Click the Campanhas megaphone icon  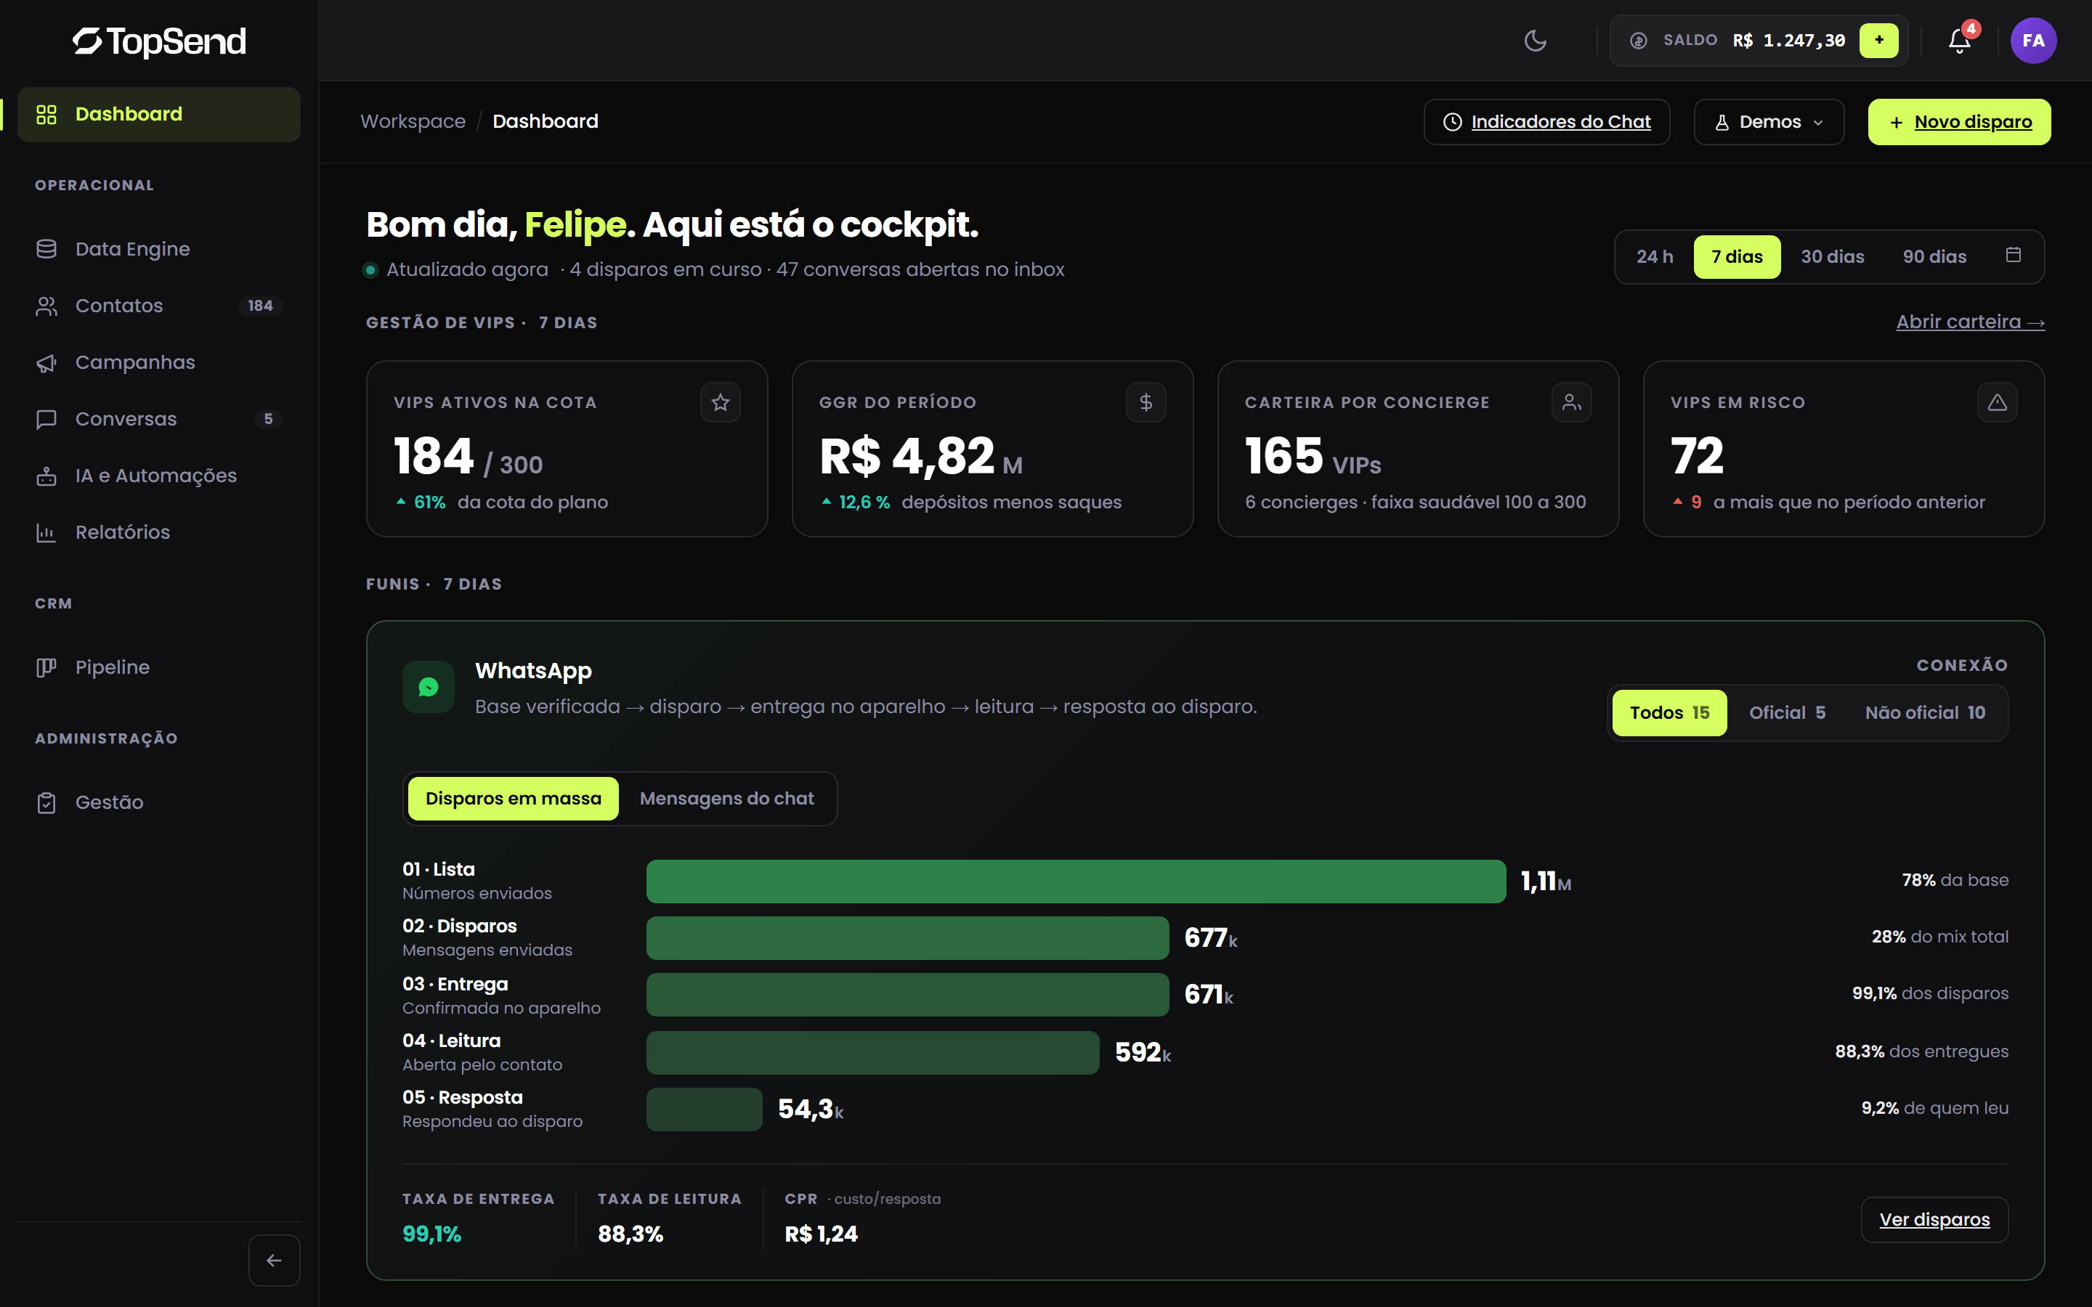pyautogui.click(x=46, y=362)
